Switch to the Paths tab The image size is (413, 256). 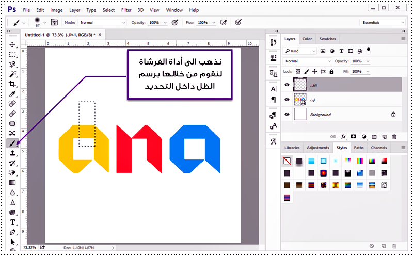click(x=358, y=148)
